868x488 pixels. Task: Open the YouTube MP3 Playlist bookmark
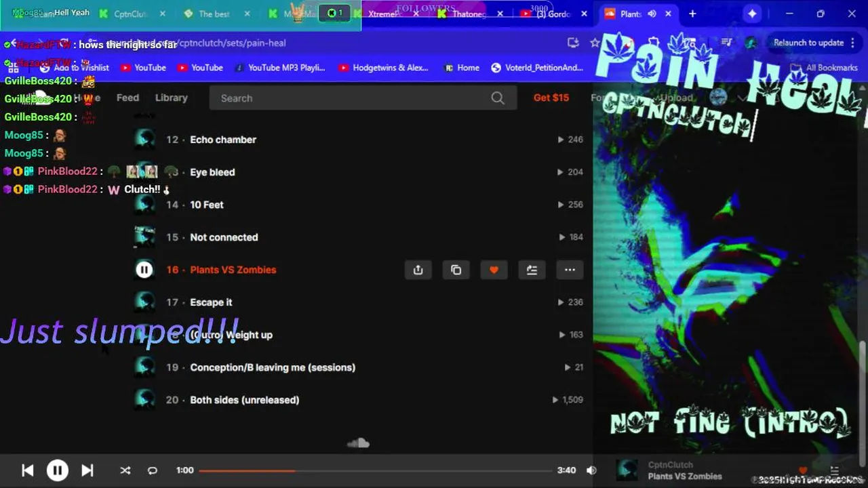[279, 68]
